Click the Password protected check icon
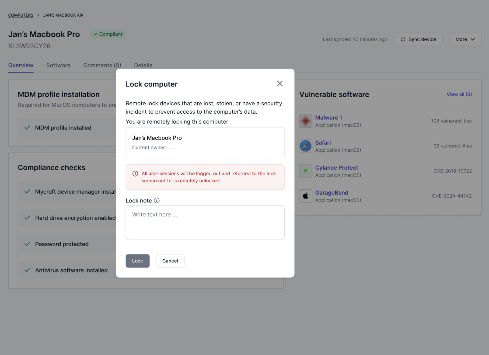489x355 pixels. point(28,244)
